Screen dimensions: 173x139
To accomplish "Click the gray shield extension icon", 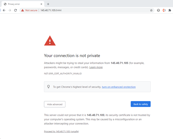I will pos(158,10).
